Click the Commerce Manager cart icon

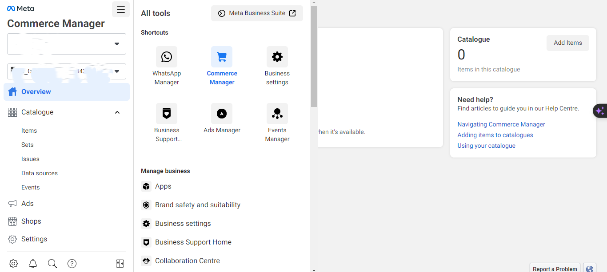coord(222,57)
